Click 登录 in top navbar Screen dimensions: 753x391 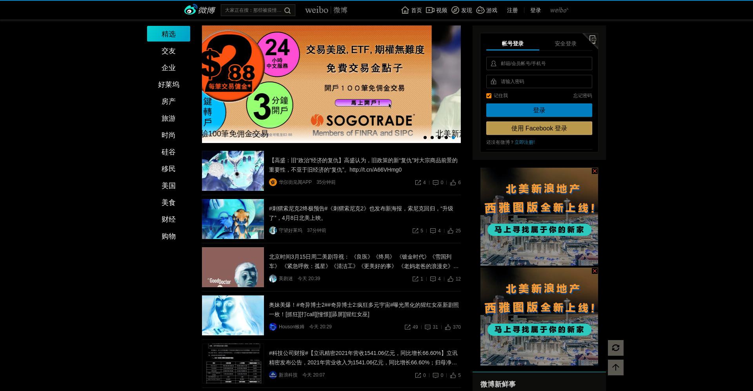click(x=535, y=10)
